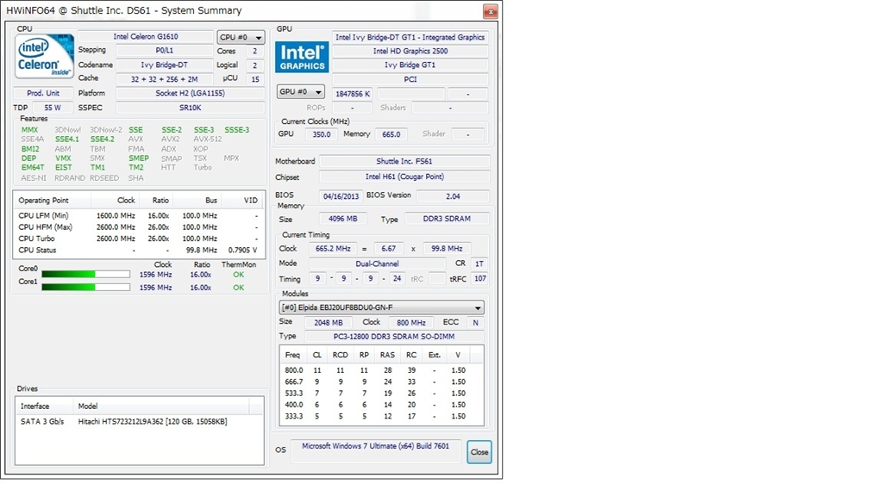
Task: Click the Close button
Action: (x=479, y=451)
